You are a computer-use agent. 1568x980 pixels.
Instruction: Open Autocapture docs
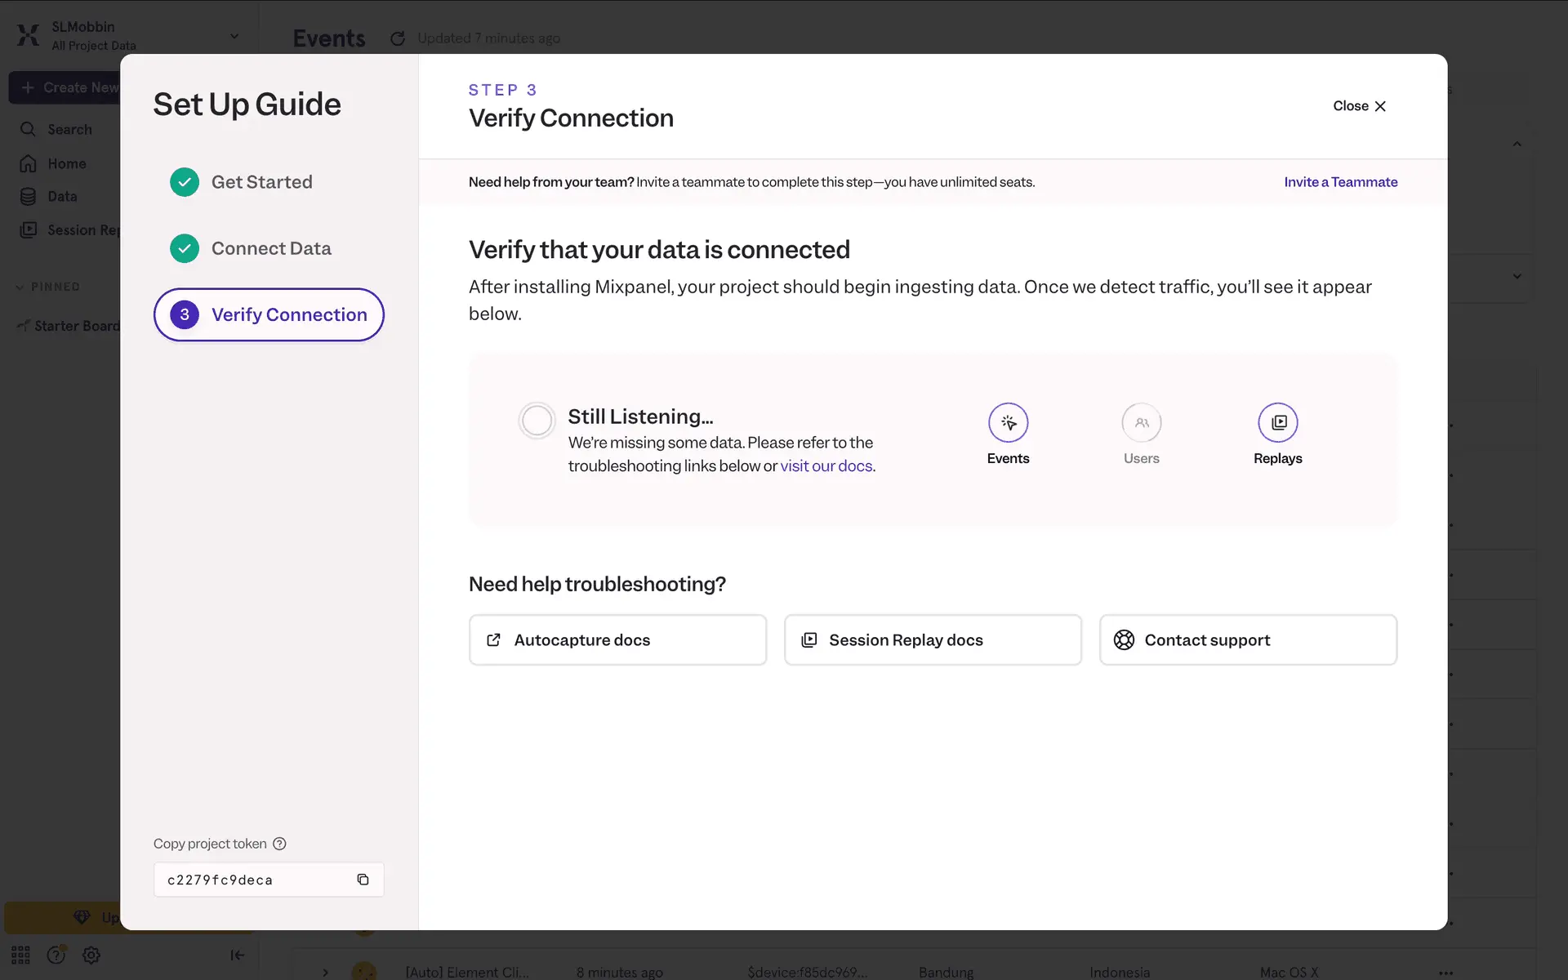[x=617, y=640]
